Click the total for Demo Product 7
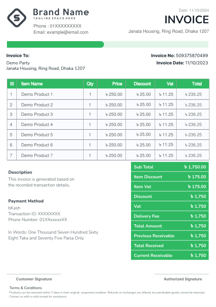Viewport: 216px width, 307px height. [193, 156]
